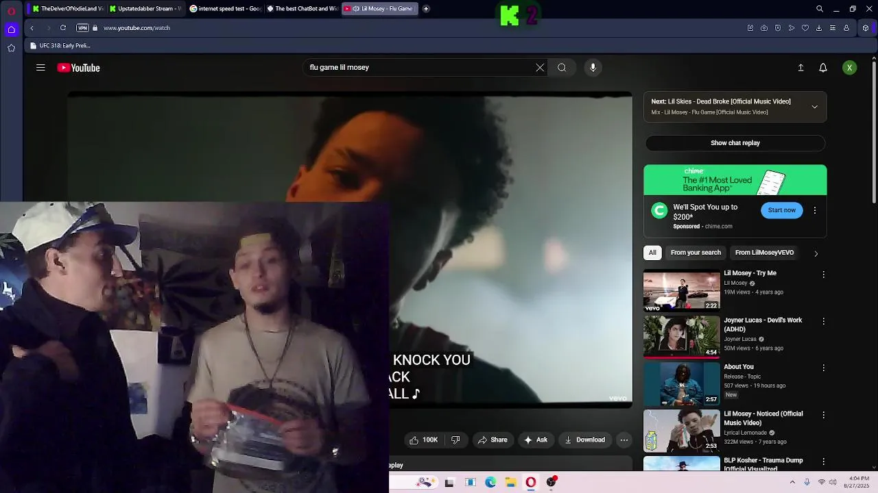Click the www.youtube.com/watch address field
Screen dimensions: 878x493
pos(137,28)
